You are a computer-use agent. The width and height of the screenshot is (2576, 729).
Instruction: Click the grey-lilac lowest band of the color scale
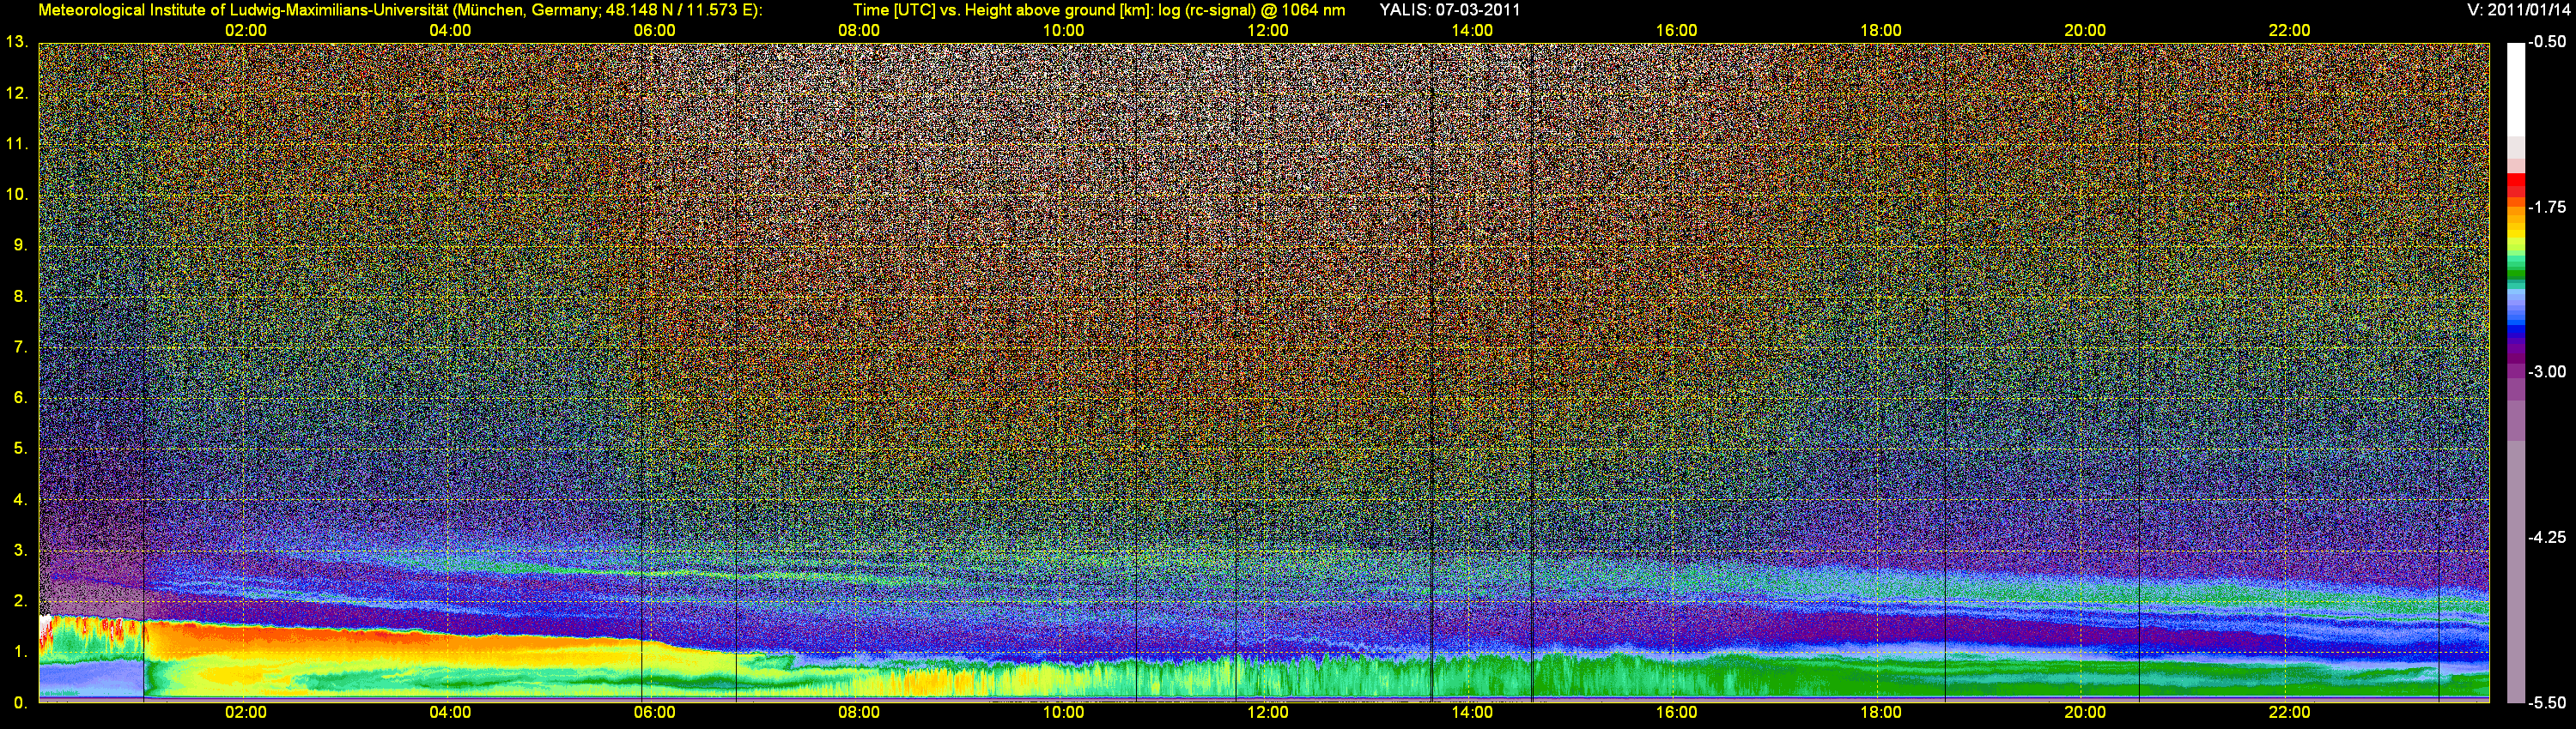[x=2516, y=571]
